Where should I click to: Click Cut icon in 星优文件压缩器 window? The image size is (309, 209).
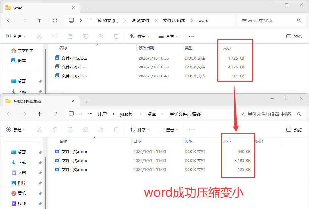coord(39,130)
